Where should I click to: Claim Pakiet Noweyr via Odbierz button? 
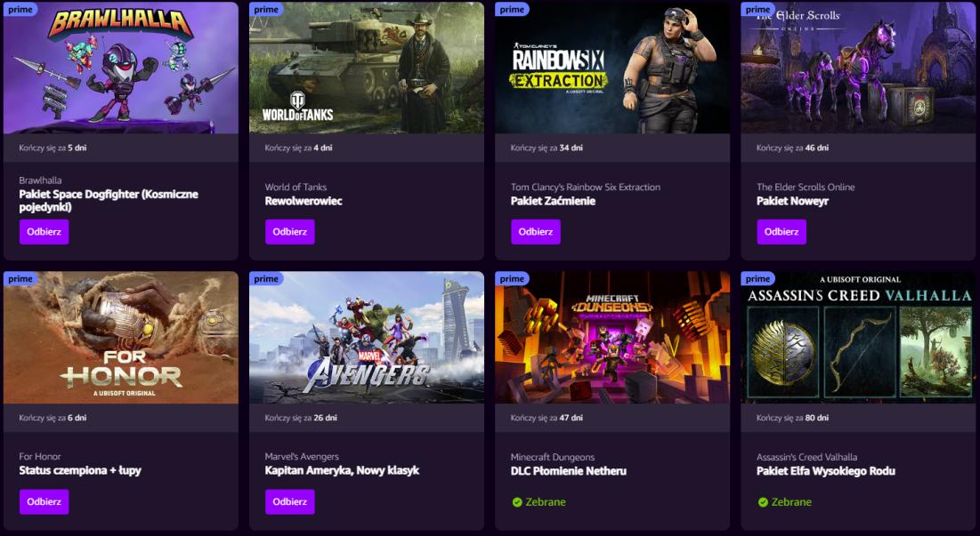[782, 231]
